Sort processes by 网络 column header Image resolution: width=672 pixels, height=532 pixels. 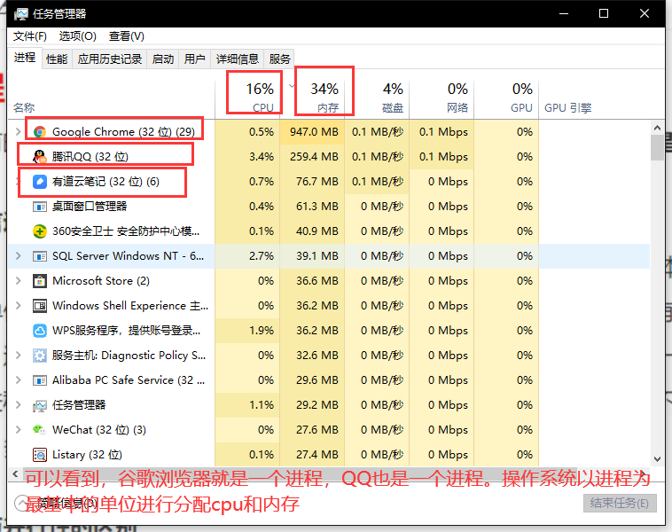(441, 97)
